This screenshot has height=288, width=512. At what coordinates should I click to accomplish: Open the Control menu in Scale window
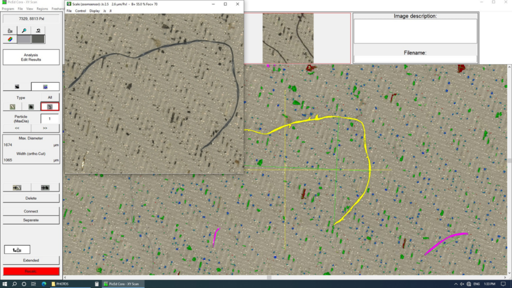[80, 11]
